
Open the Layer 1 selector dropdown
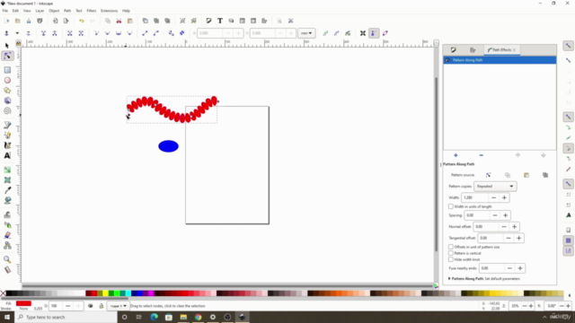coord(118,306)
